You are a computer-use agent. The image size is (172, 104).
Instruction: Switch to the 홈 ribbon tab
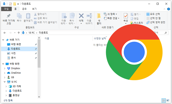(15, 9)
